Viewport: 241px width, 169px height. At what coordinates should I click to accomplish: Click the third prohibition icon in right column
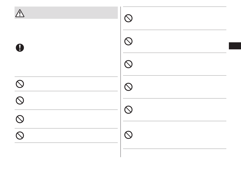coord(128,64)
